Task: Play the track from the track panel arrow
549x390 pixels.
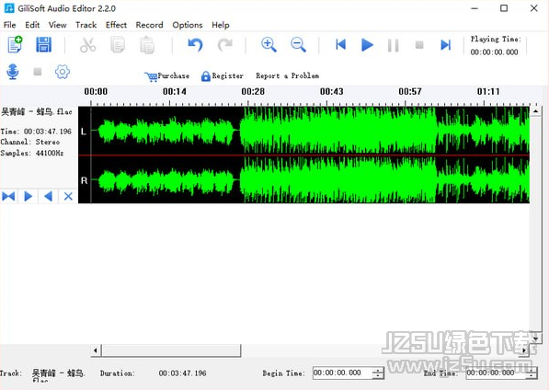Action: pyautogui.click(x=28, y=196)
